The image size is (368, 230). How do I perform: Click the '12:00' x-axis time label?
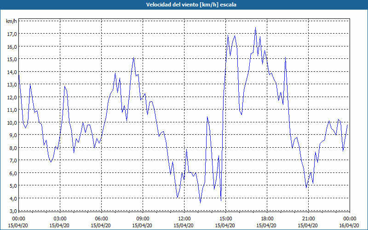[184, 219]
